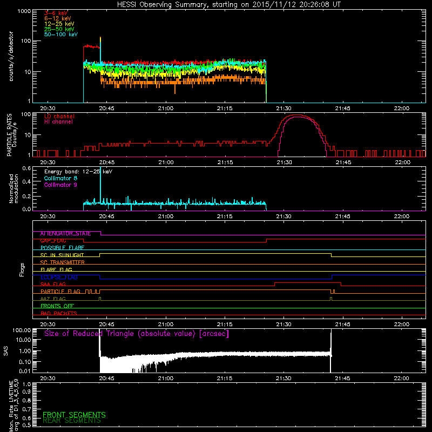Click the FLARE_FLAG label
This screenshot has width=432, height=432.
pos(56,269)
